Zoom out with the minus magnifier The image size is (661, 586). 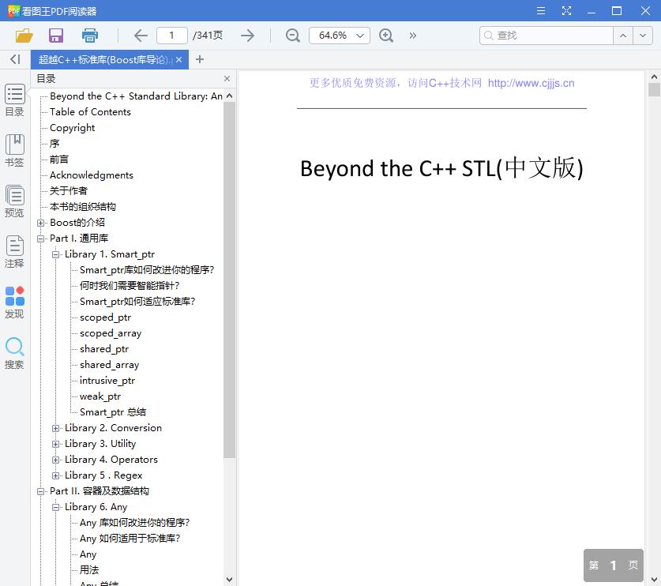click(292, 36)
